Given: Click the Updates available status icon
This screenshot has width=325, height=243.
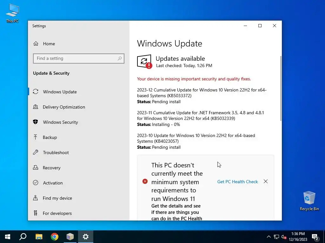Looking at the screenshot, I should [x=144, y=62].
